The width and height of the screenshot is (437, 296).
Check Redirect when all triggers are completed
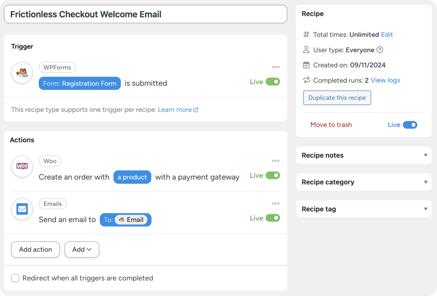pyautogui.click(x=15, y=278)
